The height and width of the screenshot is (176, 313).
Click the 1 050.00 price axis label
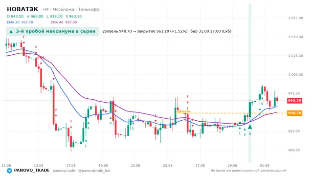tap(295, 37)
